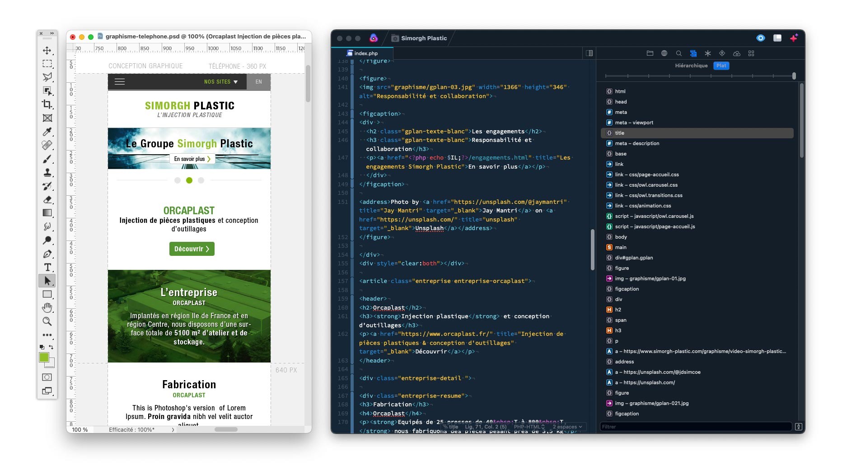Choose the Pen tool

[x=47, y=254]
